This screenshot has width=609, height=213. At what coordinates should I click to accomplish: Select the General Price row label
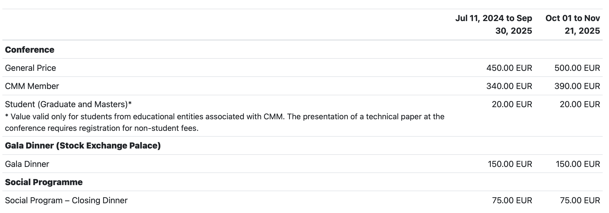point(31,68)
